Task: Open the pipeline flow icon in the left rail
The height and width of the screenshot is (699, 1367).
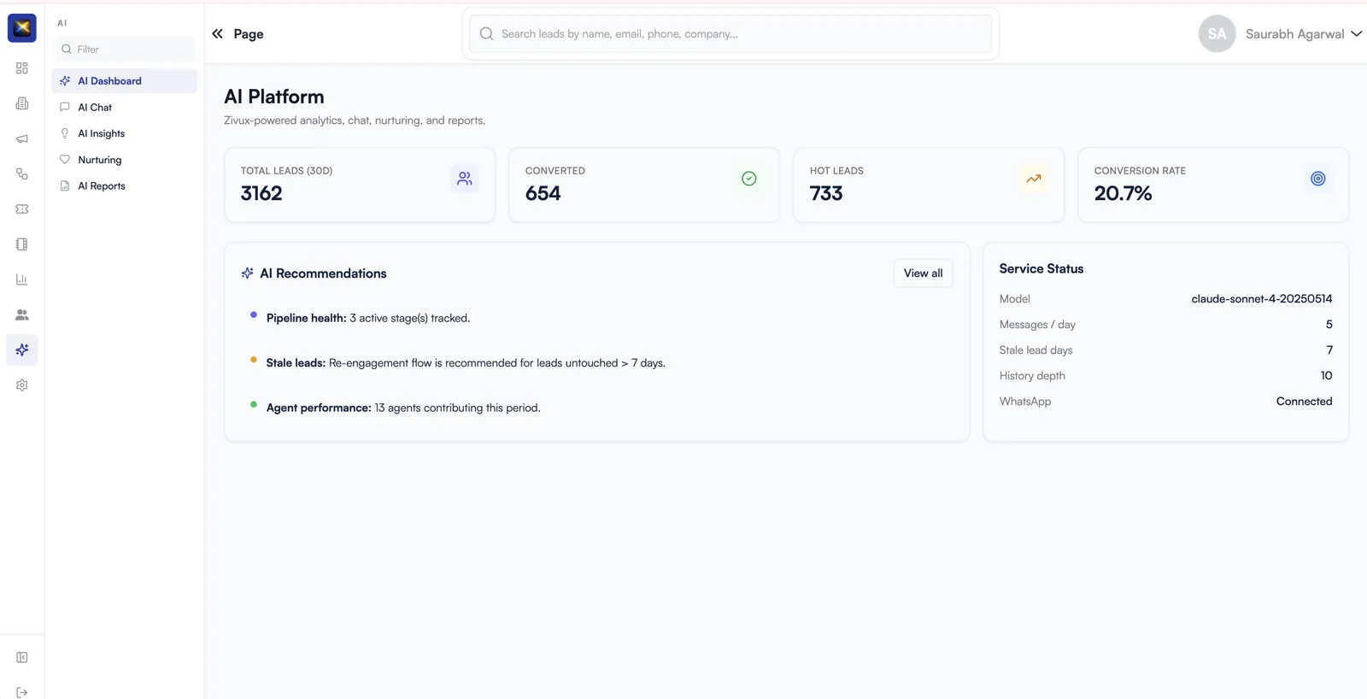Action: click(22, 173)
